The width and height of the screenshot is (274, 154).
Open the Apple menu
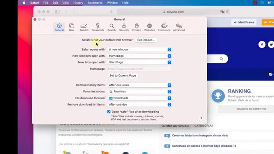(x=24, y=3)
